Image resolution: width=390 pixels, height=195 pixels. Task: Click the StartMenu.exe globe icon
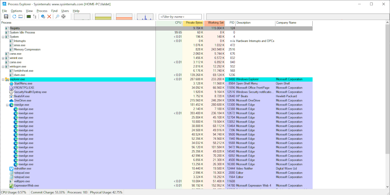pyautogui.click(x=11, y=84)
